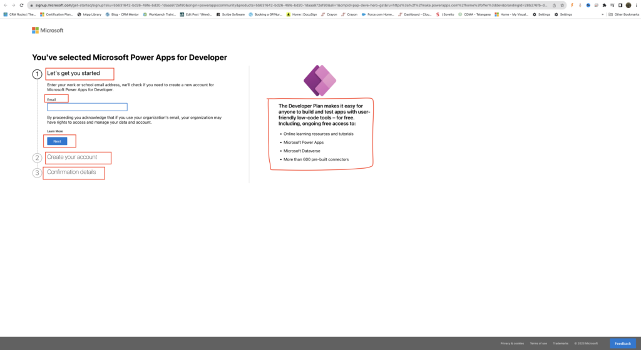Image resolution: width=641 pixels, height=350 pixels.
Task: Click 'More than 600 pre-built connectors' text
Action: [x=316, y=159]
